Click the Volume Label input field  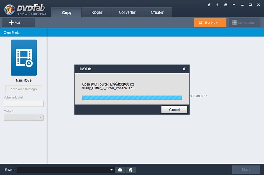[x=24, y=104]
